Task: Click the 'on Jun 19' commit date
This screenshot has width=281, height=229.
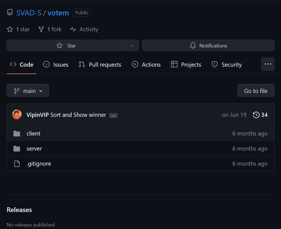Action: [x=234, y=115]
